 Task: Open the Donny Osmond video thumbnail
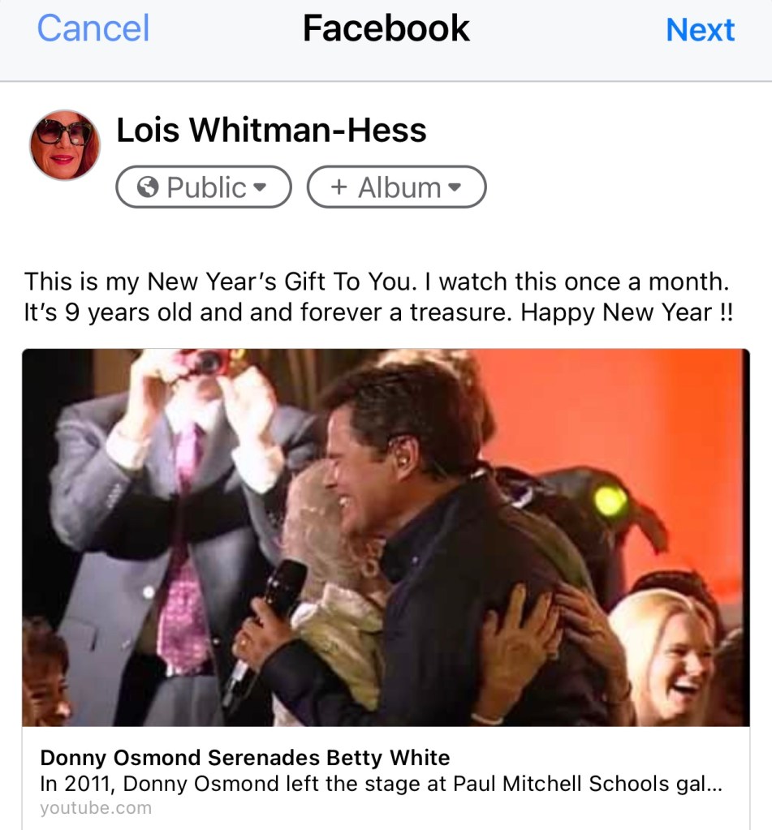point(386,537)
